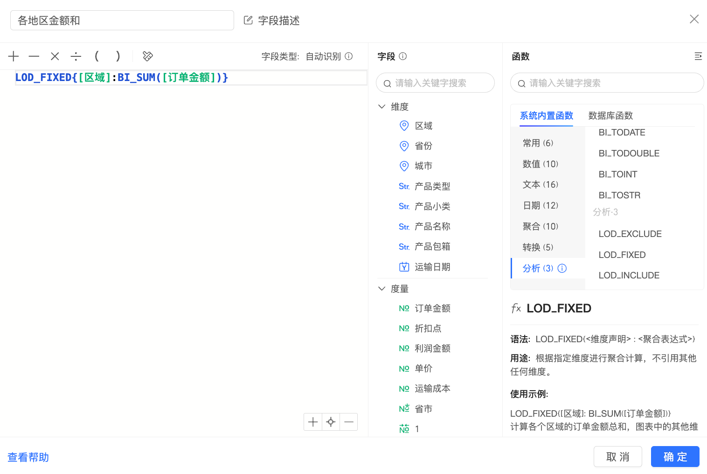
Task: Click the function keyword search box
Action: 607,83
